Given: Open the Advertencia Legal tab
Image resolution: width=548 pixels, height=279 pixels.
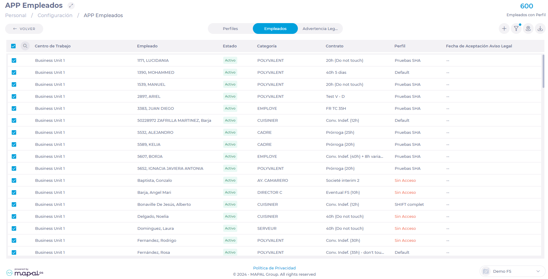Looking at the screenshot, I should coord(320,28).
